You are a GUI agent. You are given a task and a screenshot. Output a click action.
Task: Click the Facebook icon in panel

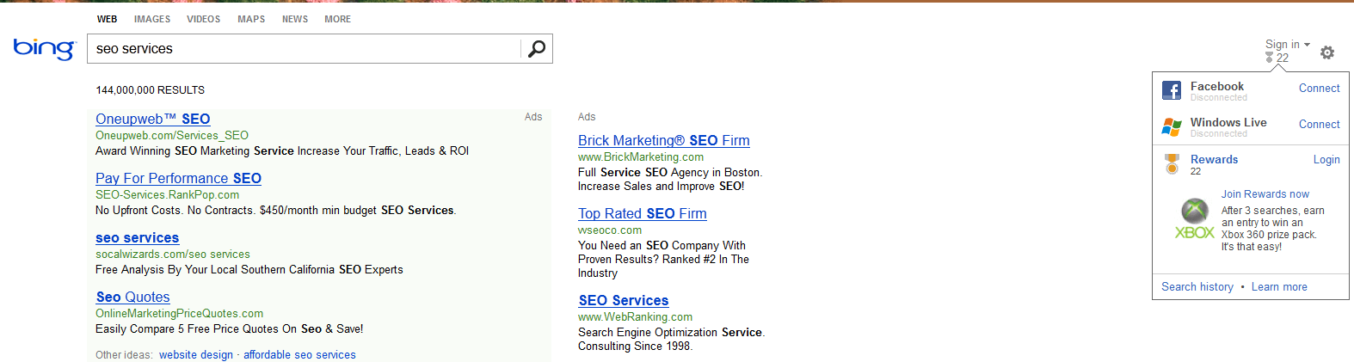1172,90
